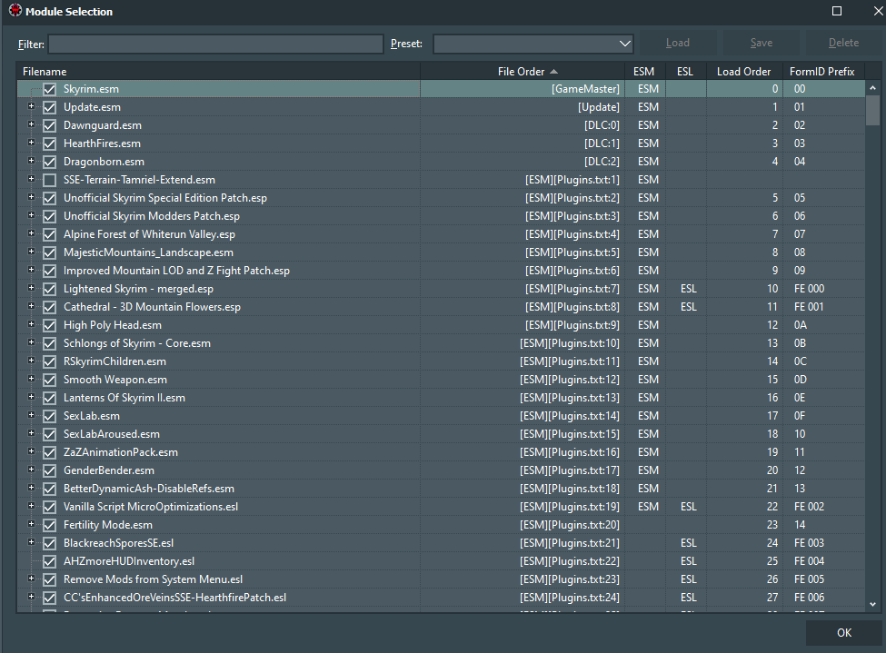Expand Alpine Forest of Whiterun Valley.esp node

click(x=31, y=233)
